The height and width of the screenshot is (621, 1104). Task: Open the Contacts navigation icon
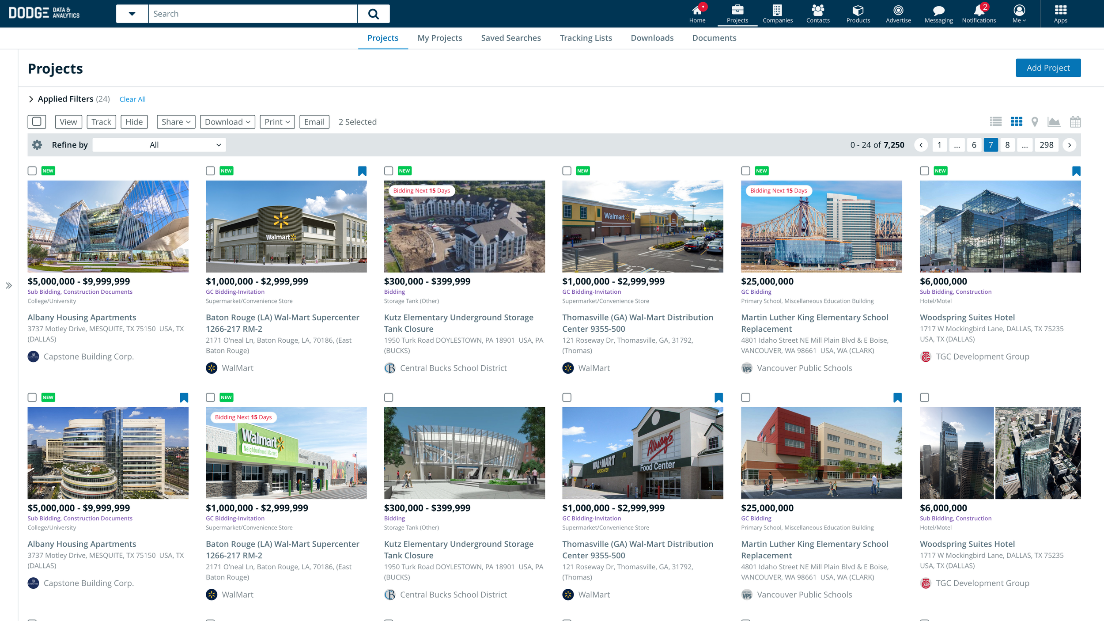pos(818,14)
